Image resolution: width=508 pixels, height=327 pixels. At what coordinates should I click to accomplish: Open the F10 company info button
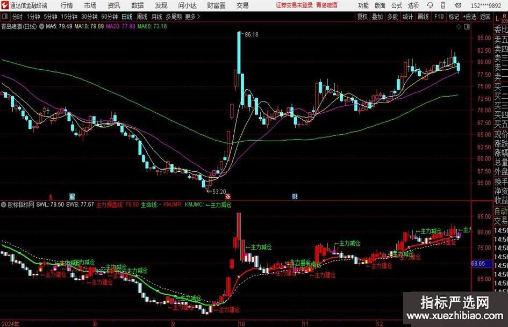(x=439, y=17)
